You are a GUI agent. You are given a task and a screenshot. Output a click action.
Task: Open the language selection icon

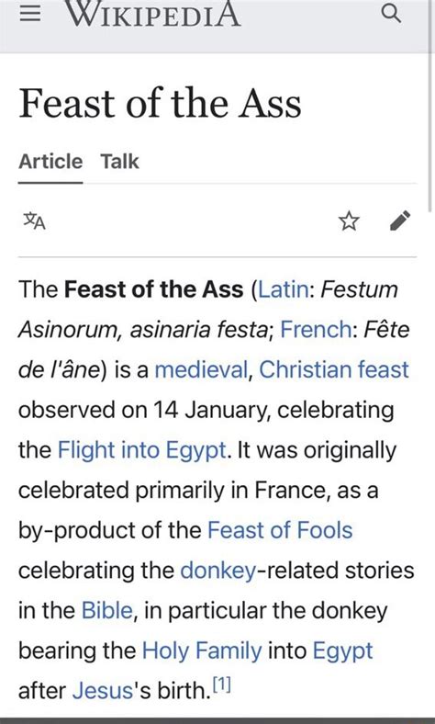(x=35, y=221)
